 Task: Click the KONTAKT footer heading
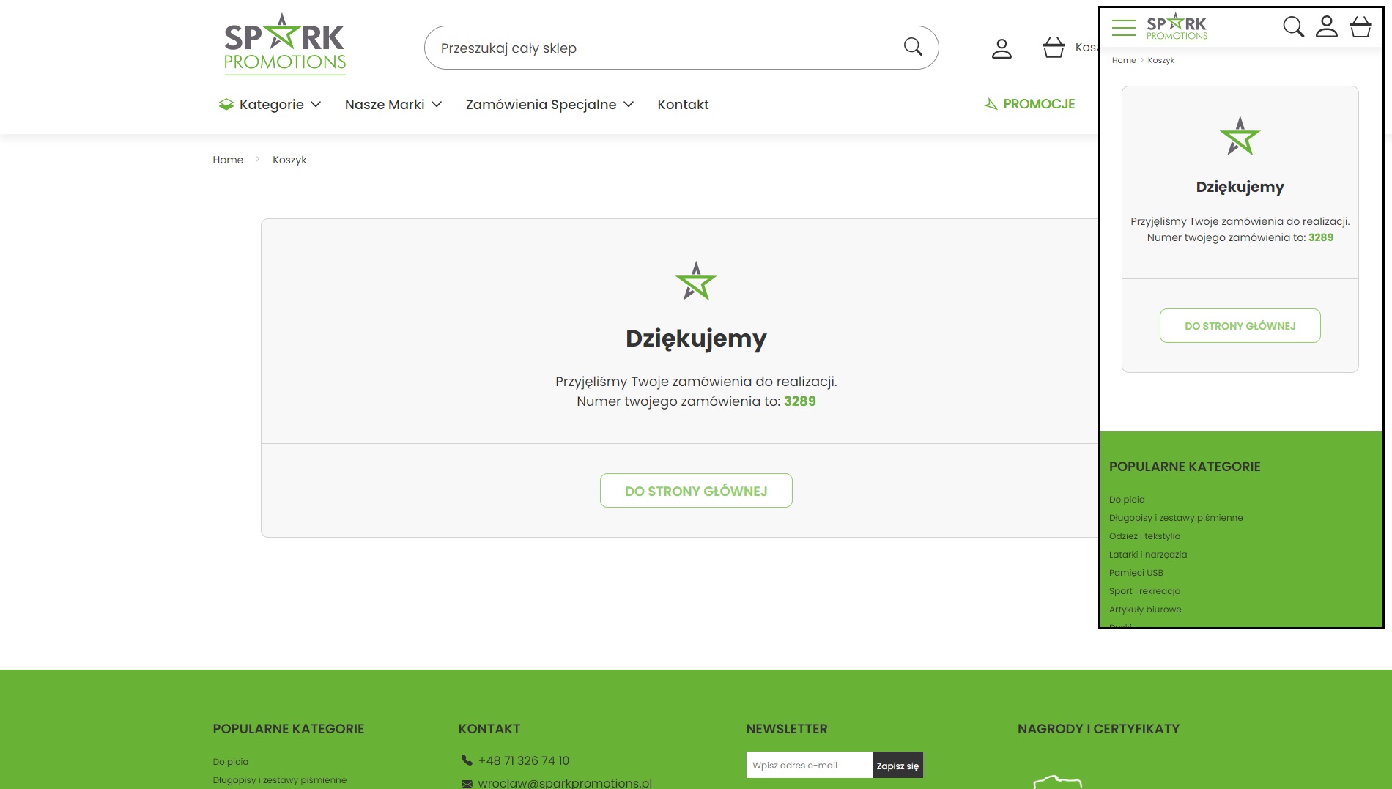[x=489, y=729]
